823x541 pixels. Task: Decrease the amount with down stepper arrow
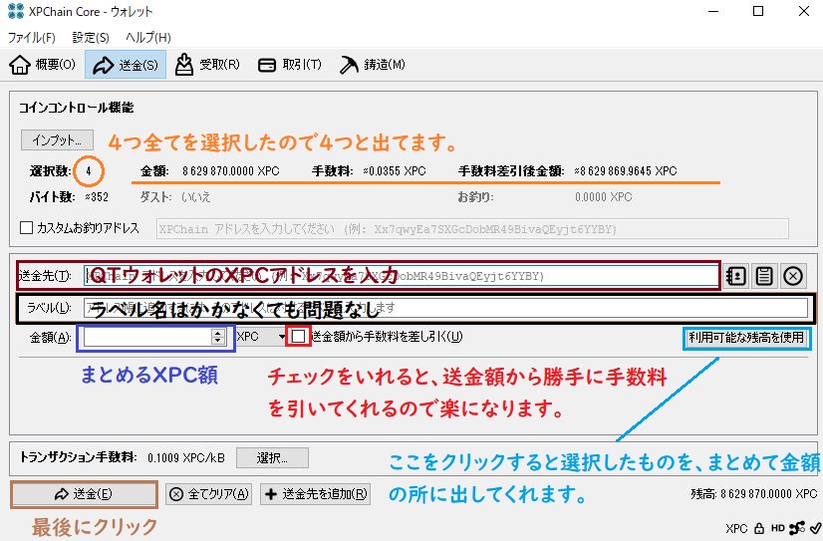click(218, 341)
